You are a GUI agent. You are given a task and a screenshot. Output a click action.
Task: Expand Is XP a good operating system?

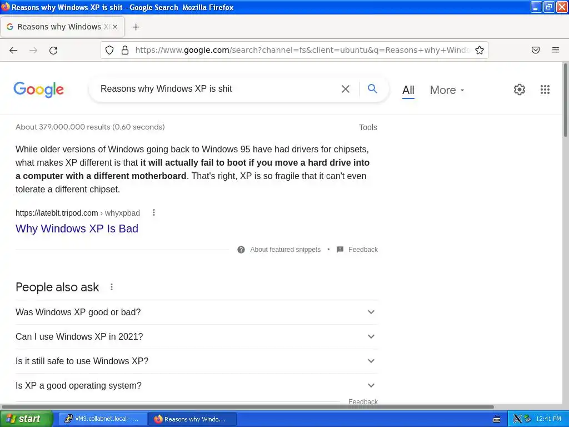(196, 386)
